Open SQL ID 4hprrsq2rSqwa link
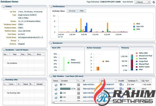 [x=89, y=89]
